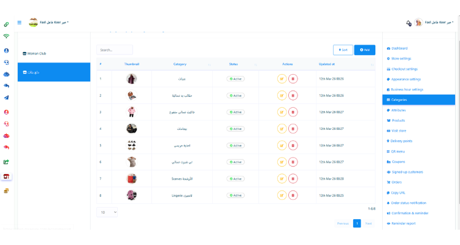Click the green link icon in left sidebar
The width and height of the screenshot is (460, 245).
pos(6,24)
